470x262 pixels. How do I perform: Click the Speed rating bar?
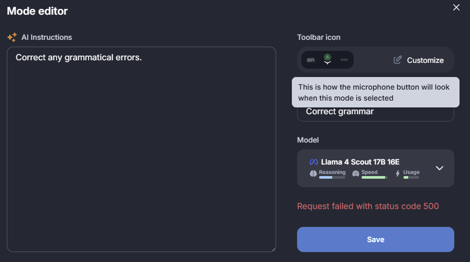tap(375, 178)
